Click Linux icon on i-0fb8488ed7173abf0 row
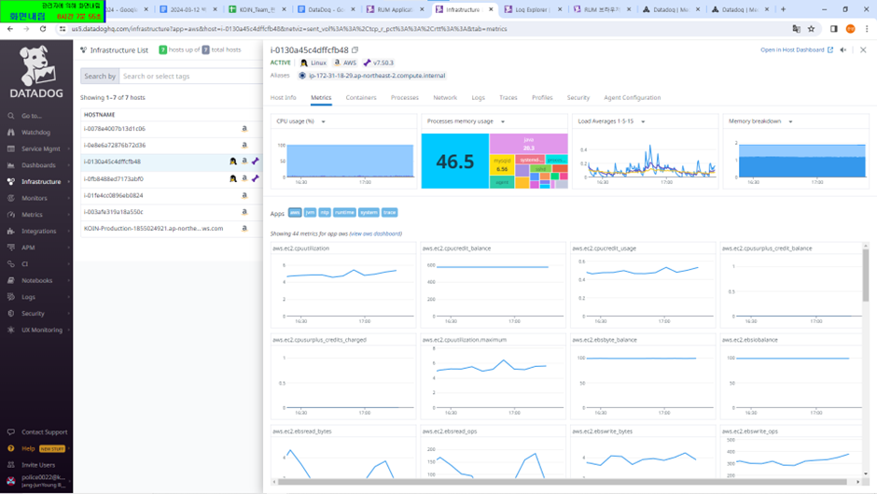The image size is (877, 494). [233, 178]
